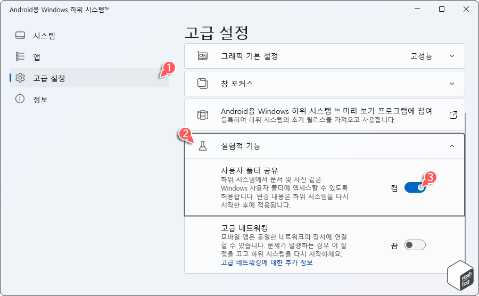The width and height of the screenshot is (479, 296).
Task: Select 고급 설정 in the sidebar
Action: coord(89,78)
